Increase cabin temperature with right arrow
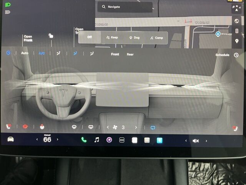The width and height of the screenshot is (246, 185). pos(57,140)
